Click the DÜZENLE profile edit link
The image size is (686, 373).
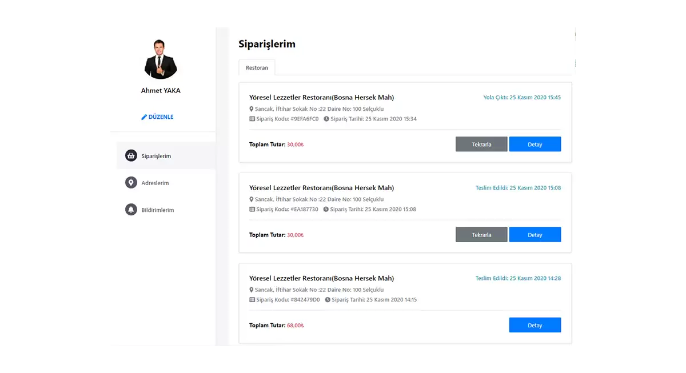161,117
